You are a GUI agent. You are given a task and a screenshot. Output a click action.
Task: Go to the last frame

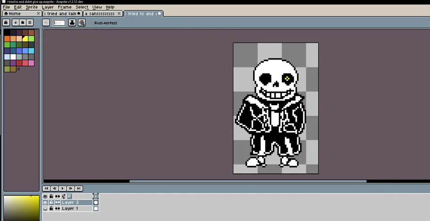79,188
